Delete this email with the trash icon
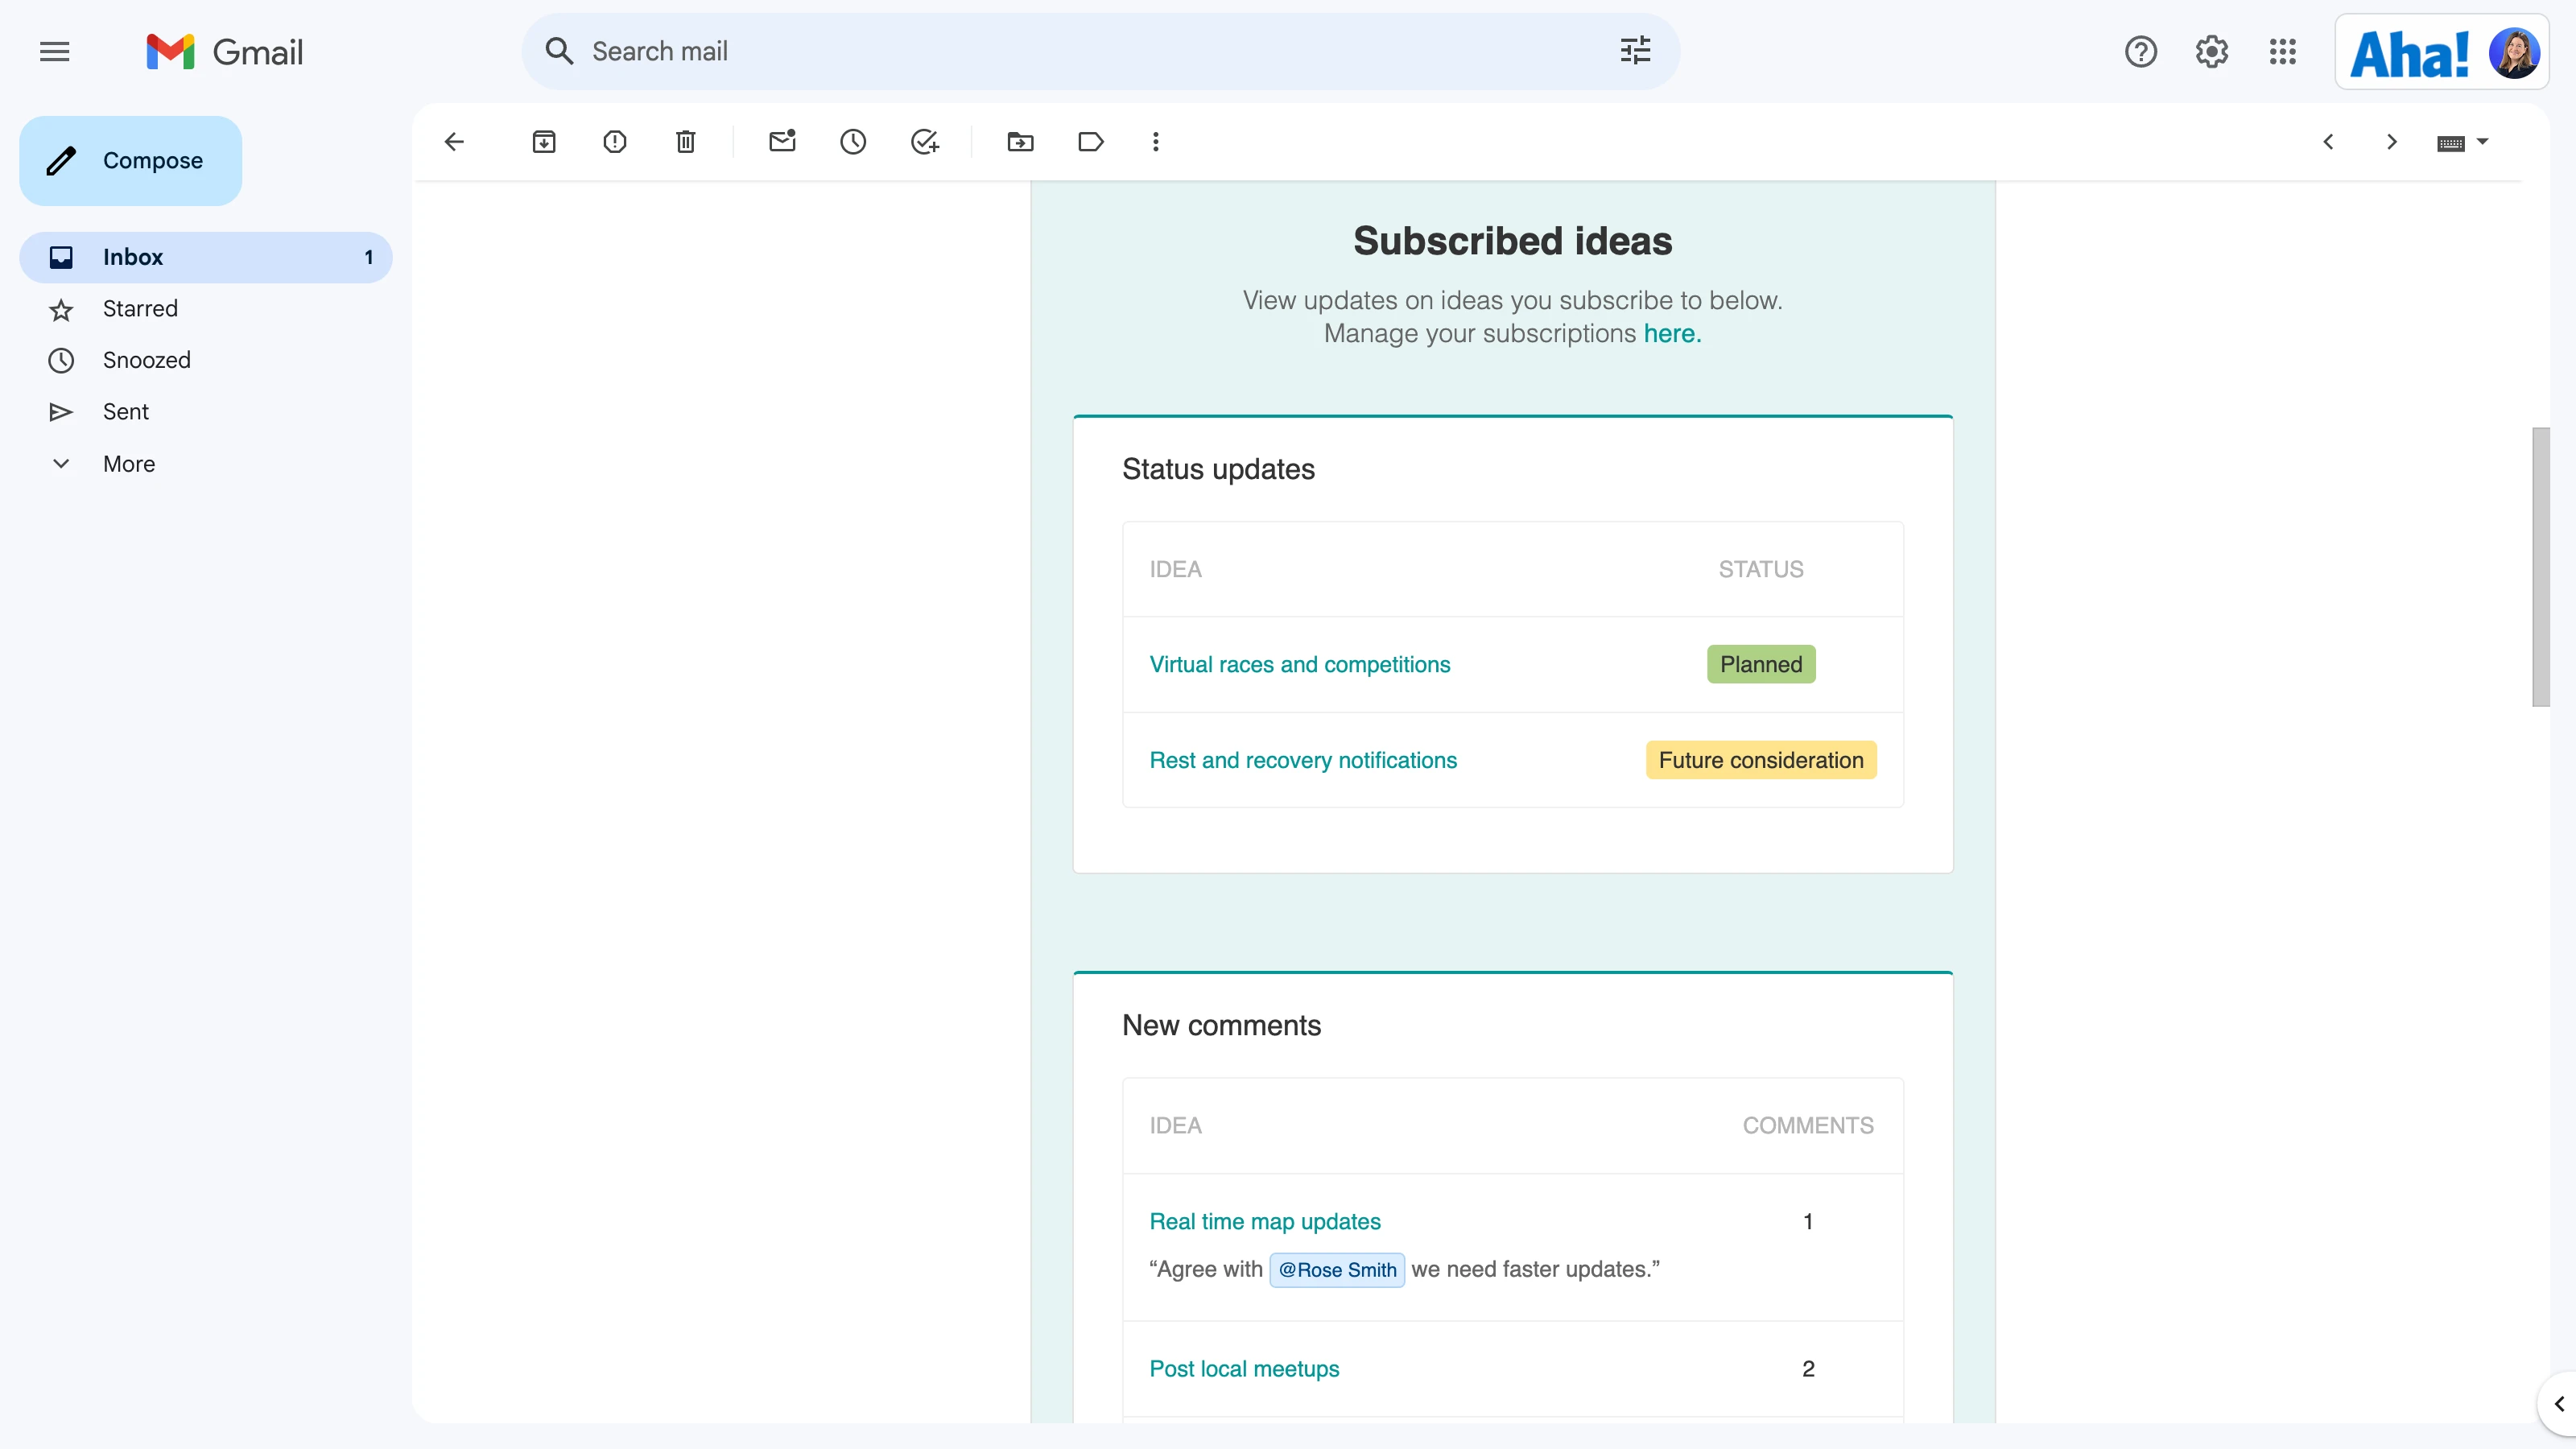 [685, 142]
